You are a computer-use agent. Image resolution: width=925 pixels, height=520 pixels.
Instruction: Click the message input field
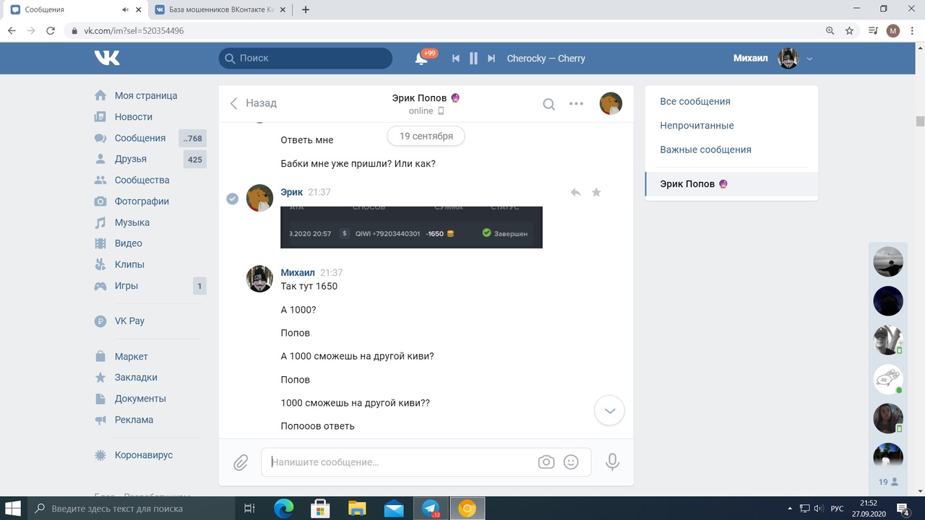pos(401,462)
